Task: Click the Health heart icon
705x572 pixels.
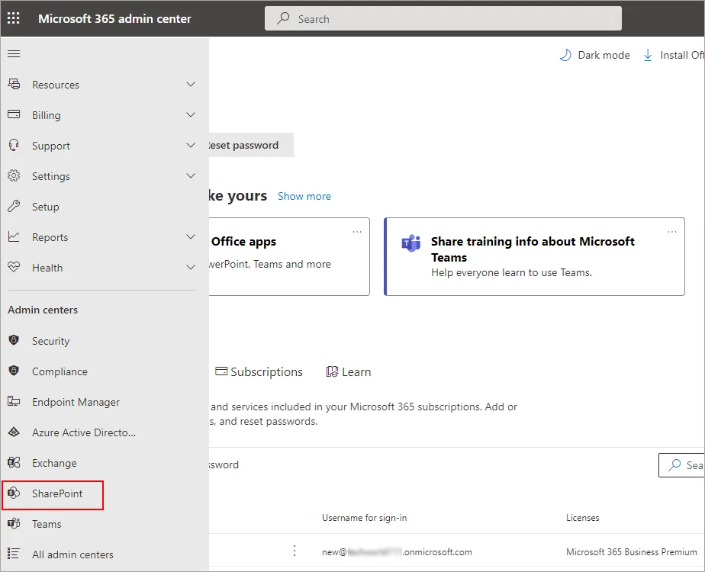Action: click(14, 267)
